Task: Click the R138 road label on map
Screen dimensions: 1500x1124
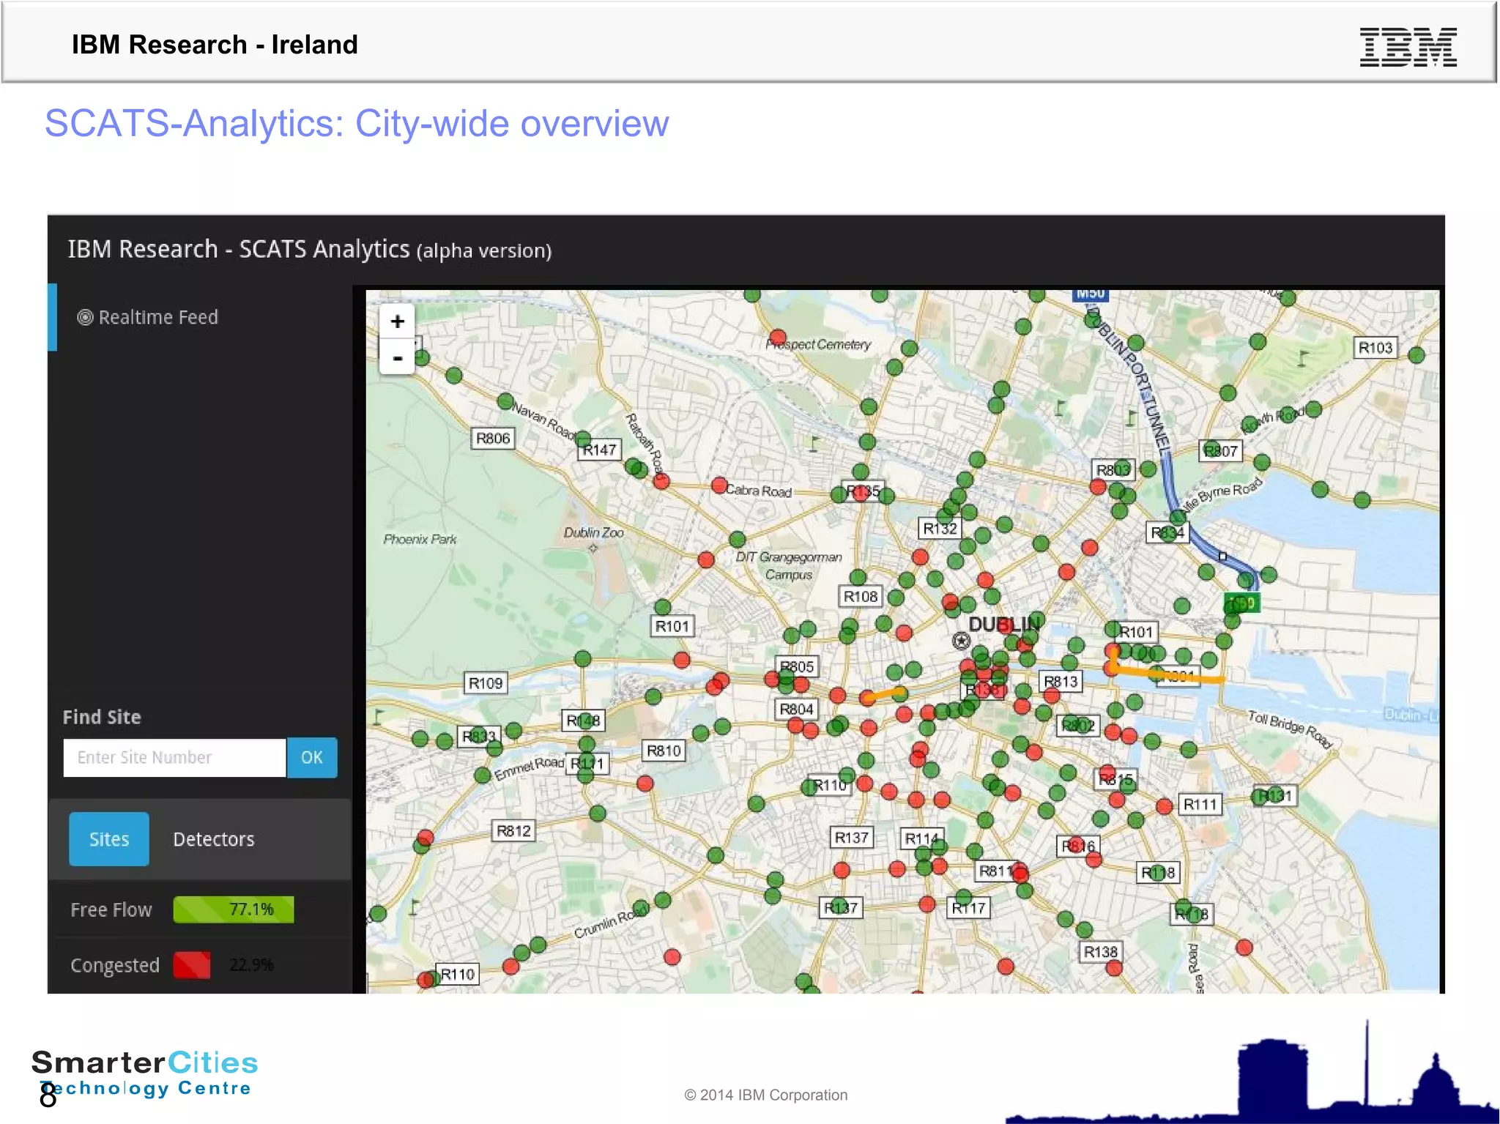Action: 1101,951
